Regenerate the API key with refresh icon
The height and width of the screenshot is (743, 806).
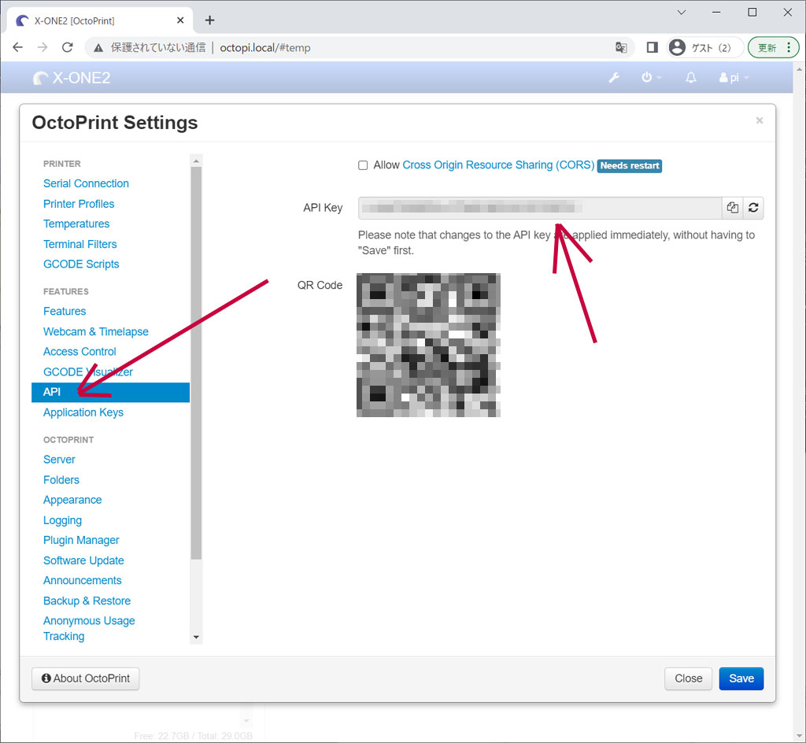tap(753, 208)
